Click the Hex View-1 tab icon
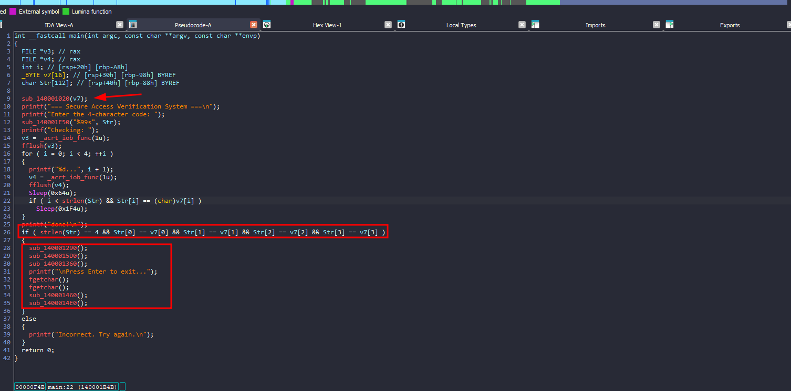The width and height of the screenshot is (791, 391). (x=267, y=25)
